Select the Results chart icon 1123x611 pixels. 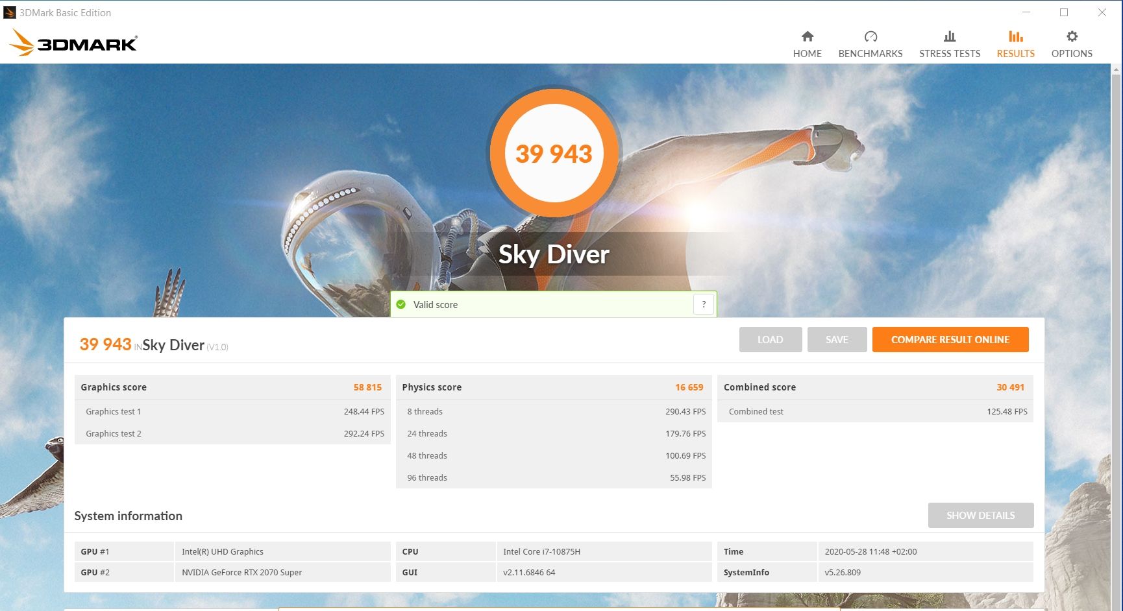point(1016,36)
